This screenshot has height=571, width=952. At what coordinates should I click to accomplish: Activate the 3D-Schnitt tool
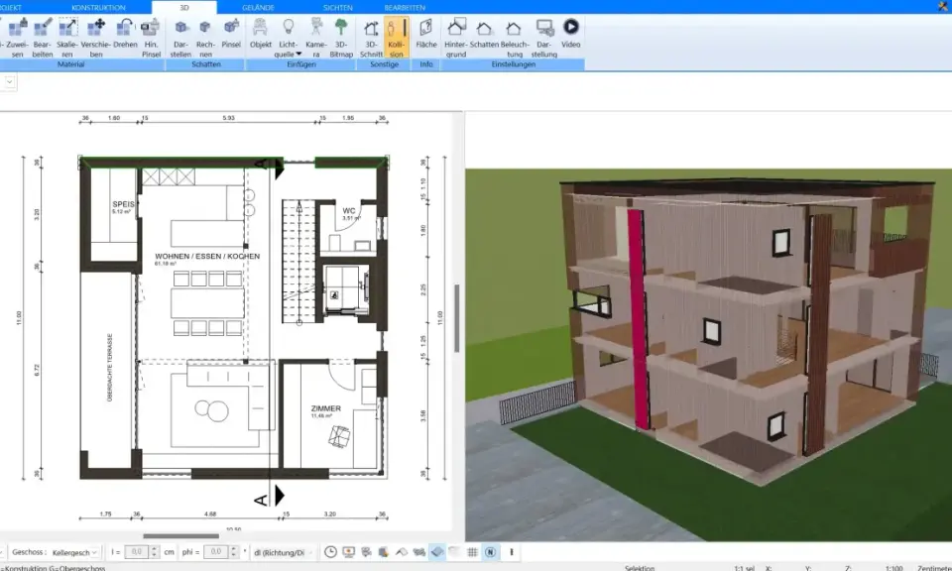coord(371,38)
